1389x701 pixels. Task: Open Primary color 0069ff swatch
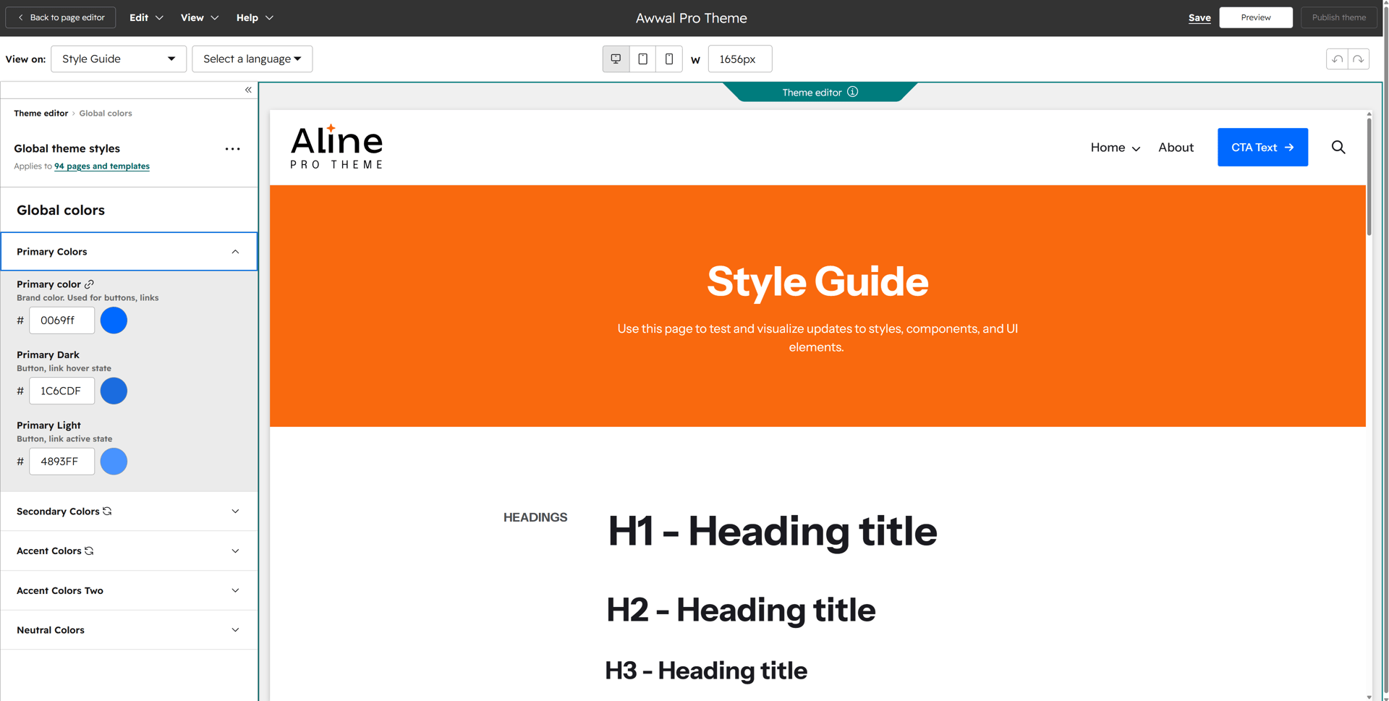tap(114, 320)
